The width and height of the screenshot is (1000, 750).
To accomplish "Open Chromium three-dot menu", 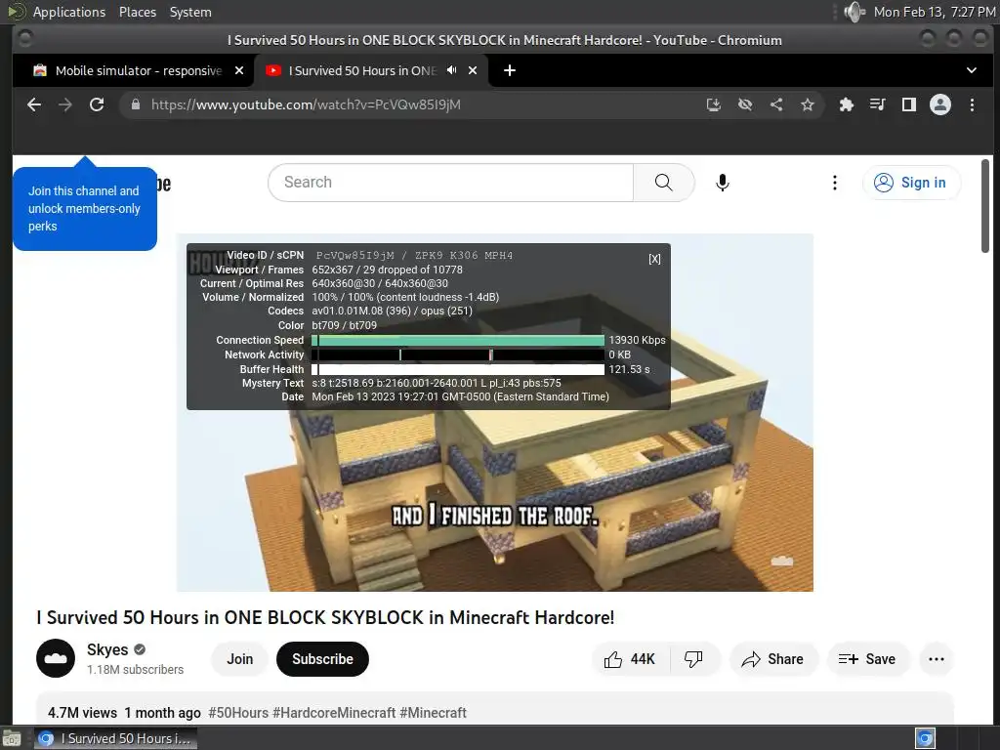I will coord(972,104).
